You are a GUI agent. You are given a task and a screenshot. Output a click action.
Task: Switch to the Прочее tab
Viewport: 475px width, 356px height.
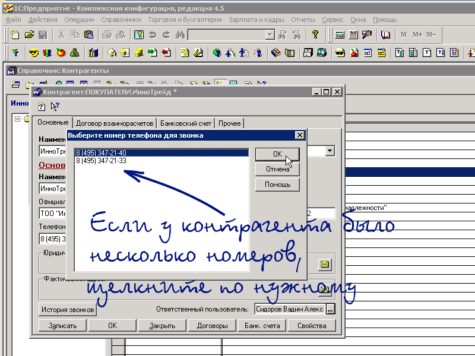pyautogui.click(x=229, y=123)
